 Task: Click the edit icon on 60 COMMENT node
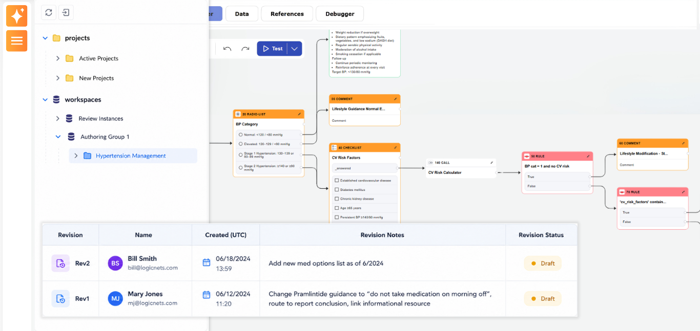684,143
